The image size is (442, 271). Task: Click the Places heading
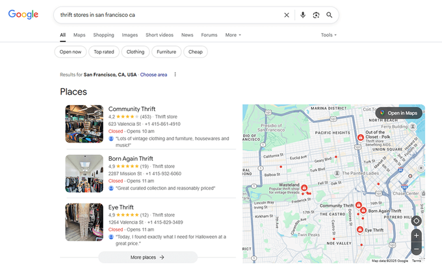[x=73, y=91]
